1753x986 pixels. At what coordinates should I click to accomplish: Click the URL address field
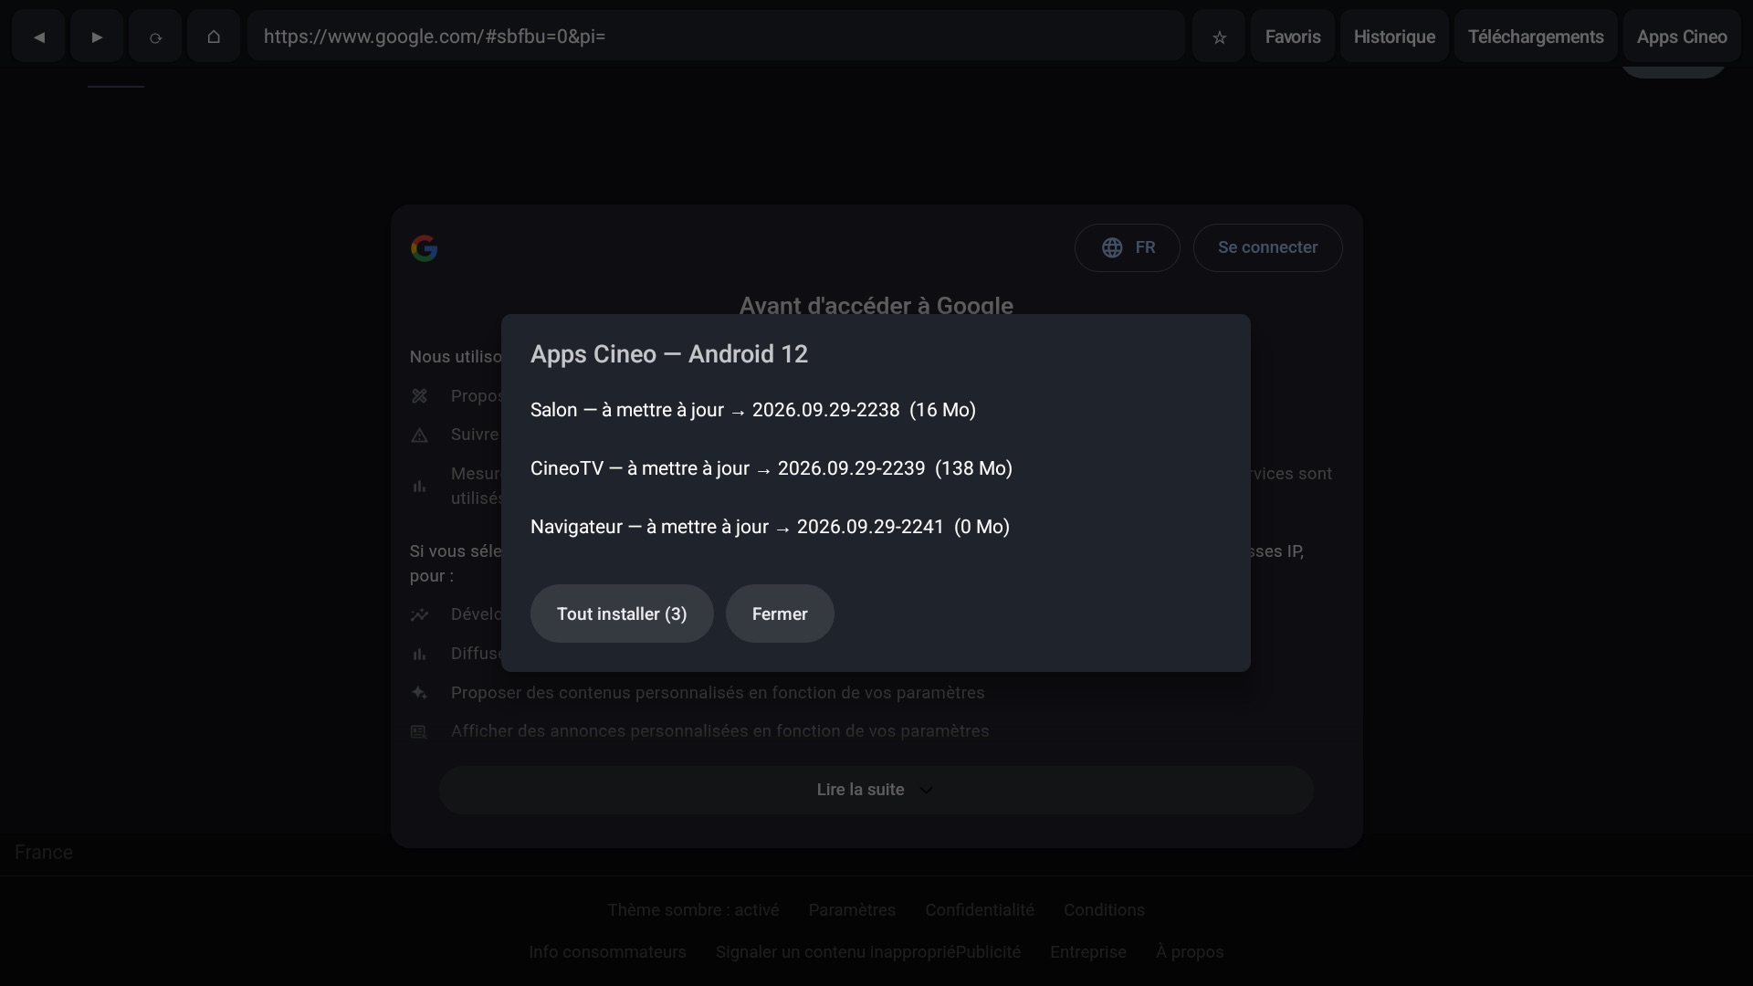pos(716,37)
